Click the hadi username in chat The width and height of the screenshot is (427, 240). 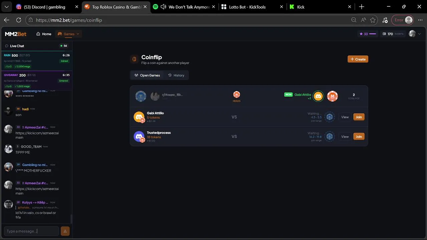[x=25, y=109]
